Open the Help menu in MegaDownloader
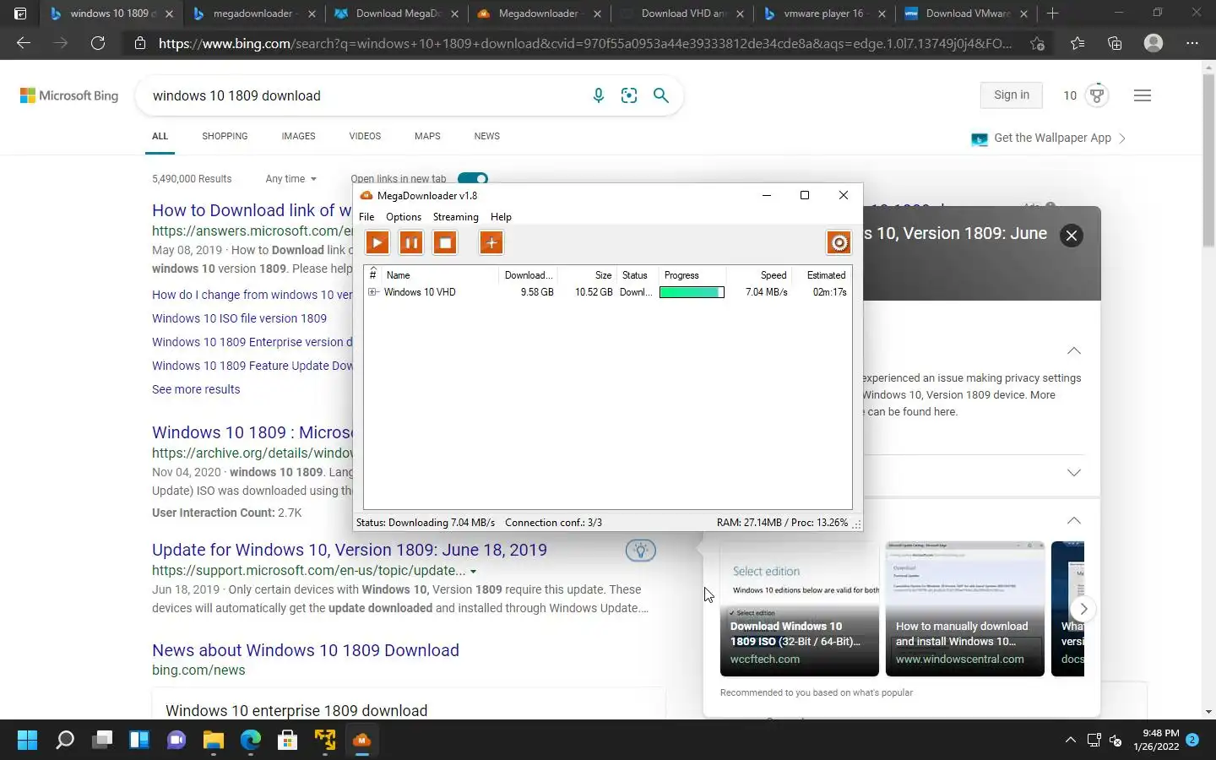 click(x=501, y=217)
